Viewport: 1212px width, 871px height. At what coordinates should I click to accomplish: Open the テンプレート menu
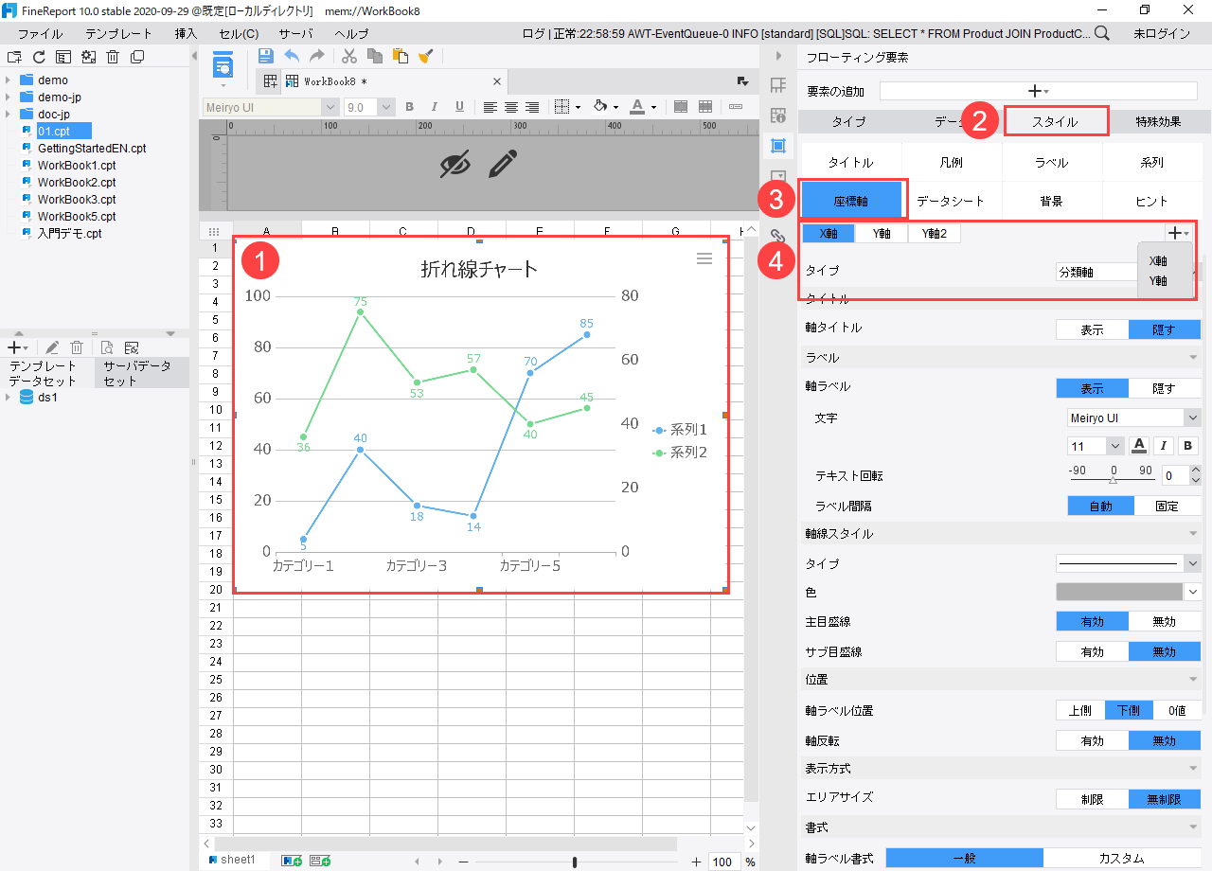click(x=118, y=33)
